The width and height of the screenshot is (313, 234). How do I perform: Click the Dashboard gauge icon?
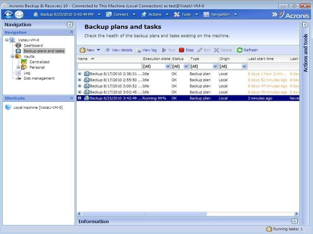pyautogui.click(x=19, y=45)
